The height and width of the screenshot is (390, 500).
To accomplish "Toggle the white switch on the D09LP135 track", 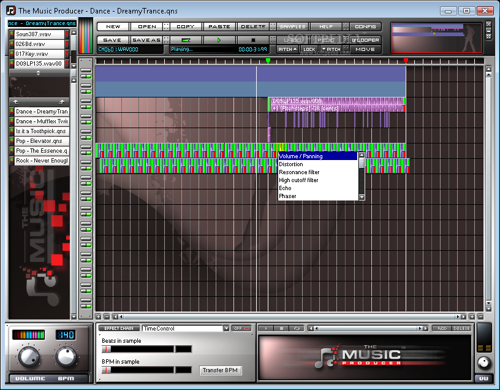I will (86, 101).
